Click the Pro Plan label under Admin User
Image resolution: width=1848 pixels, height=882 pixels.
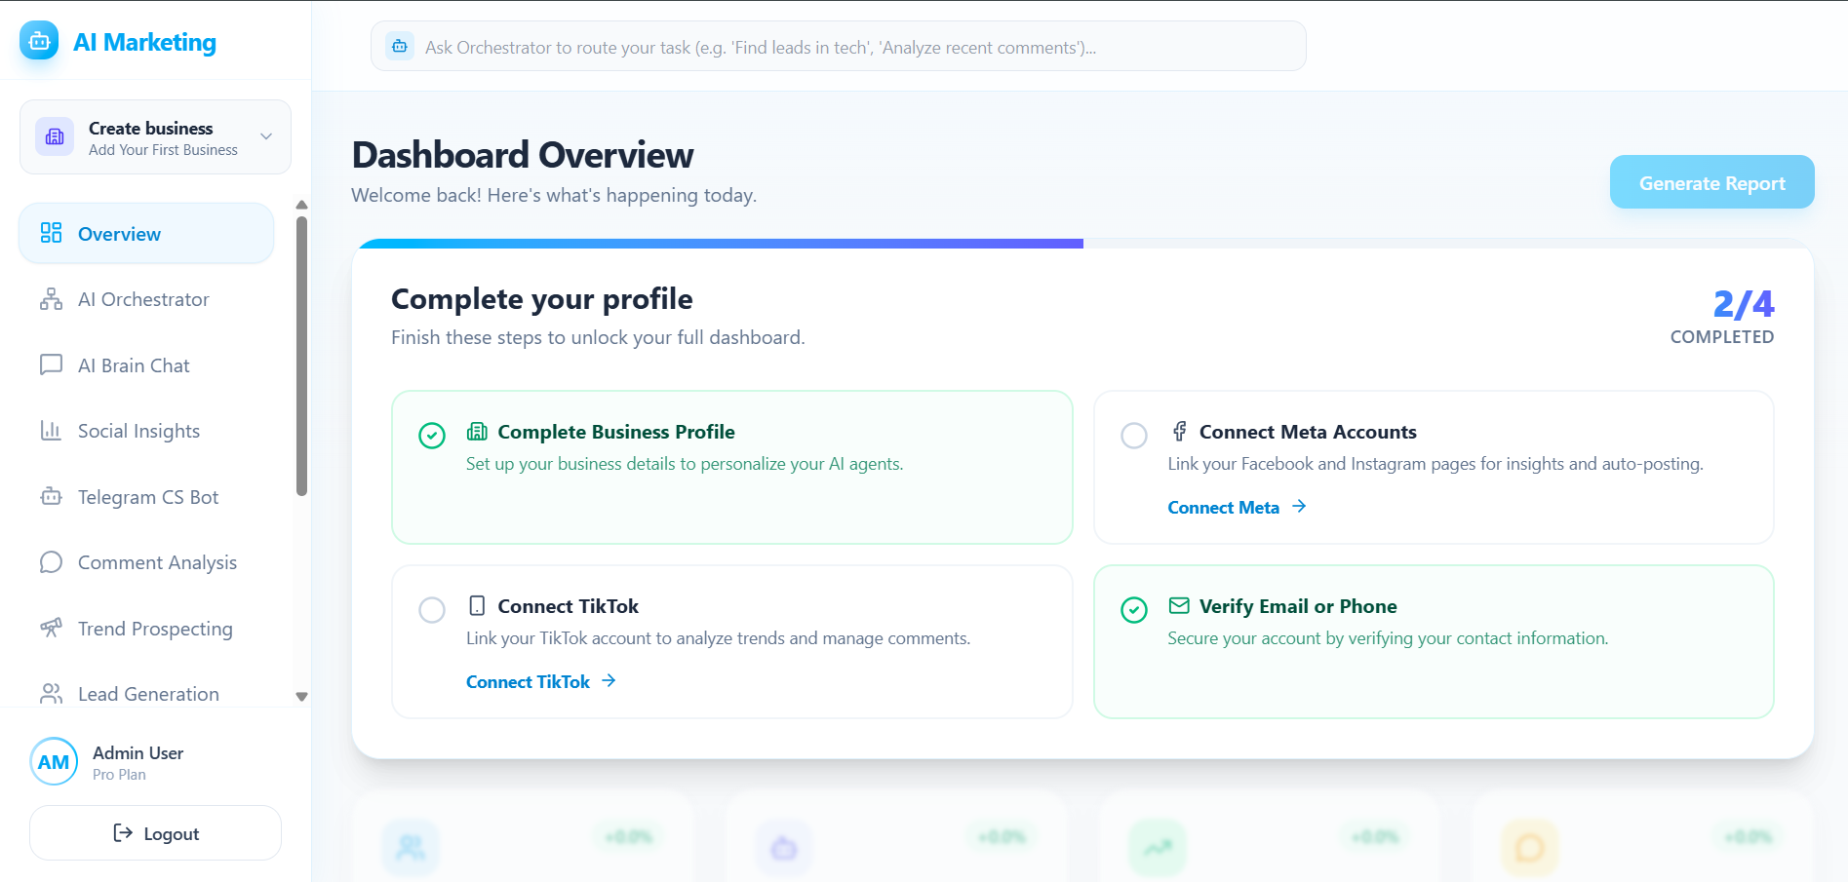pyautogui.click(x=119, y=775)
